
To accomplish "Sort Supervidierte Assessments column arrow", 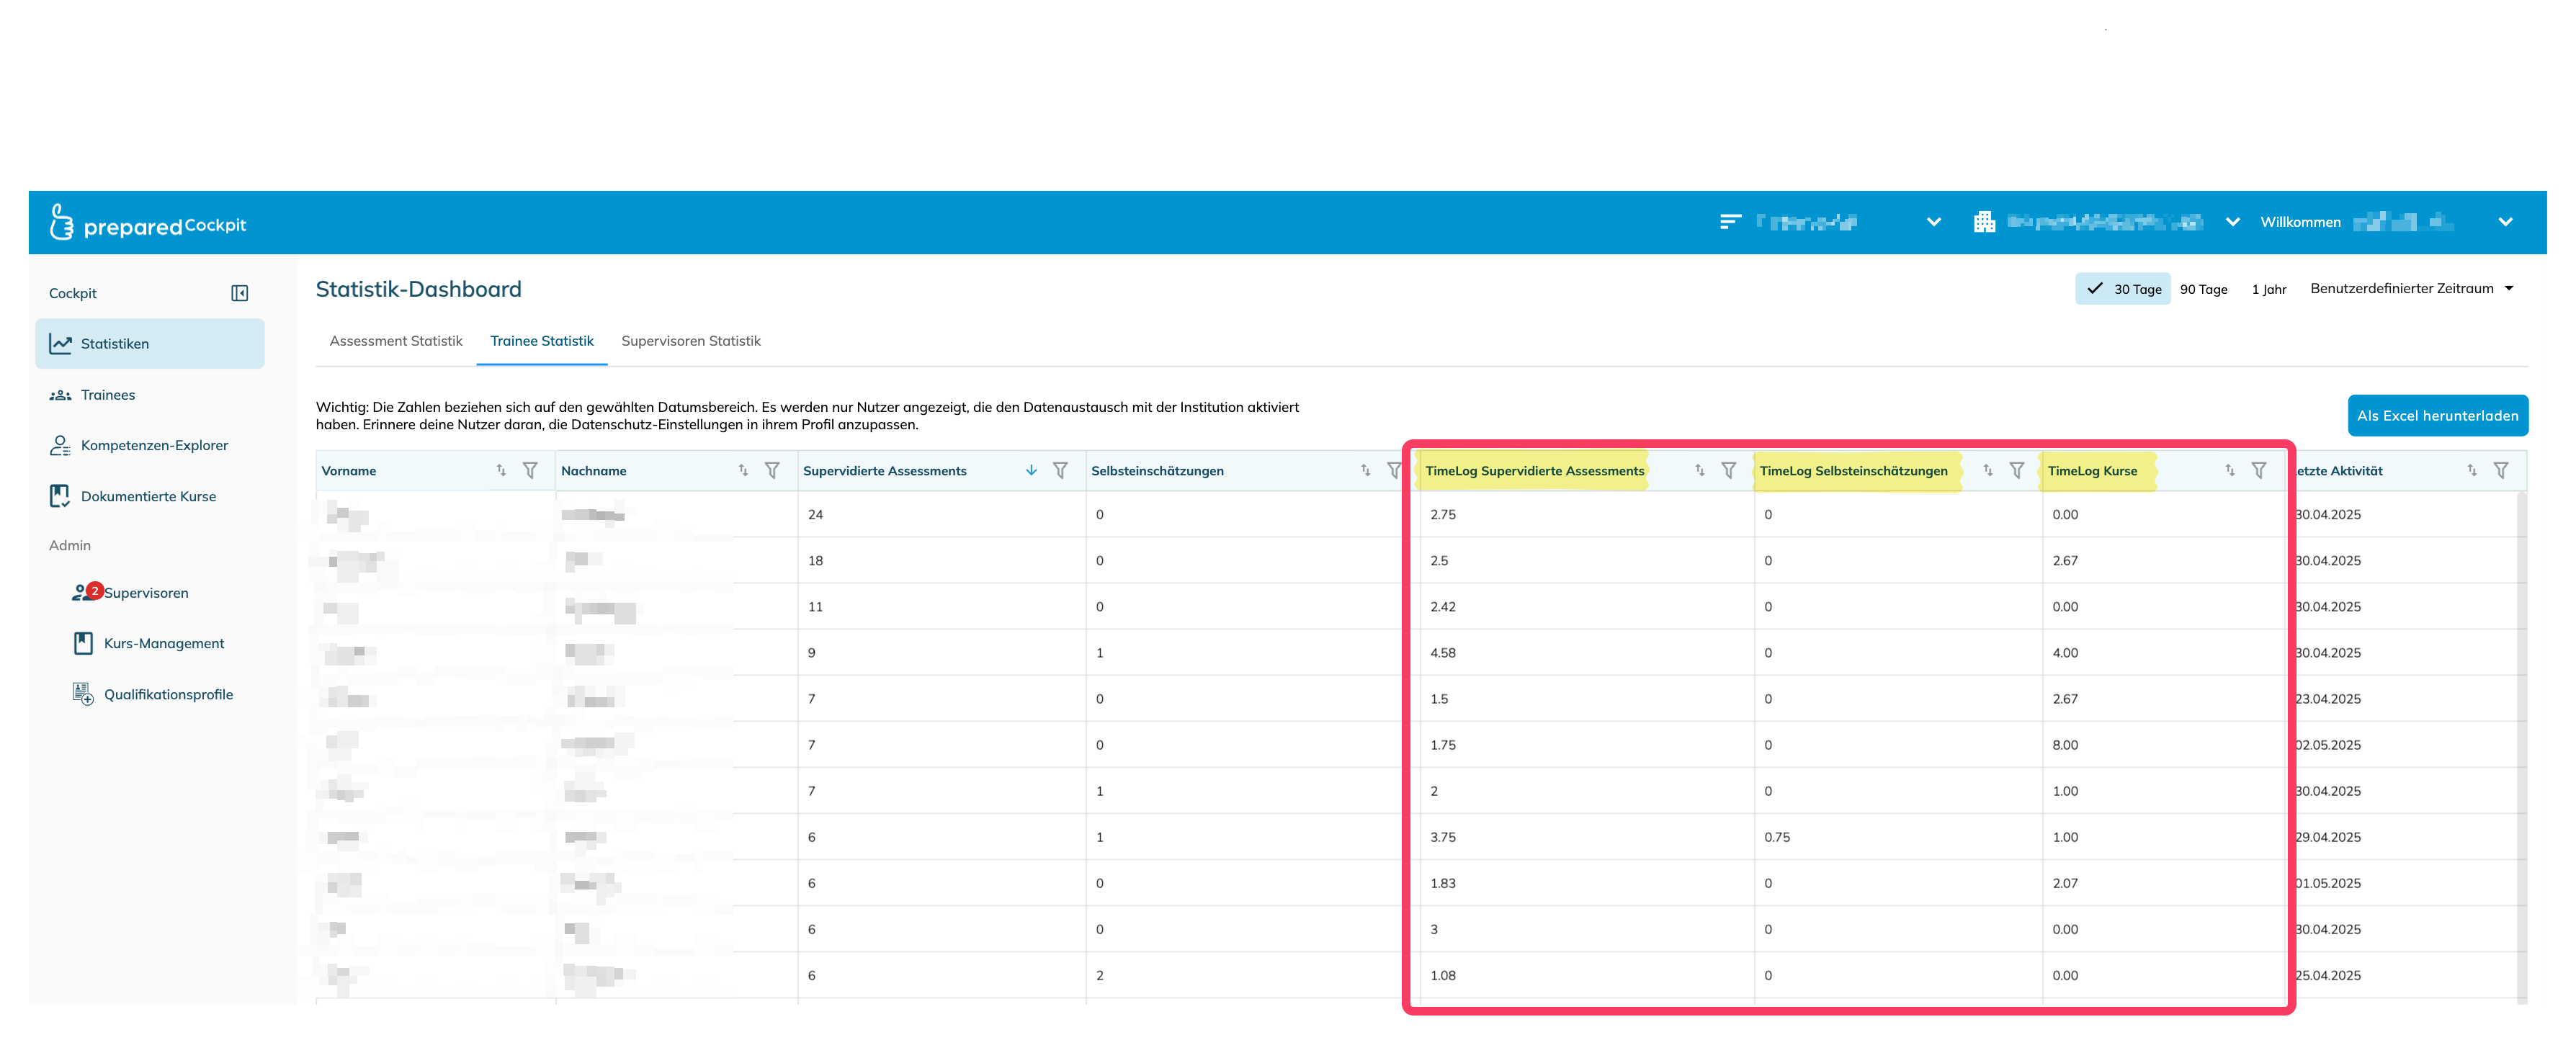I will tap(1031, 470).
